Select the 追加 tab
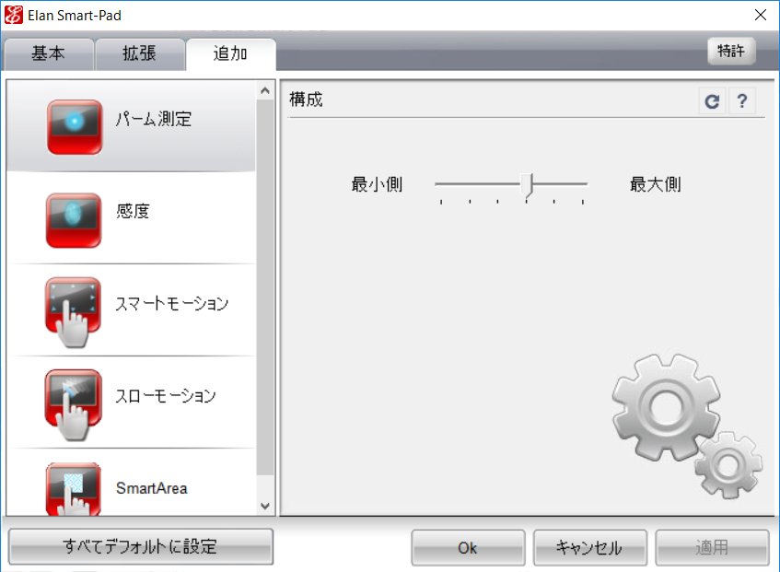780x572 pixels. point(230,53)
